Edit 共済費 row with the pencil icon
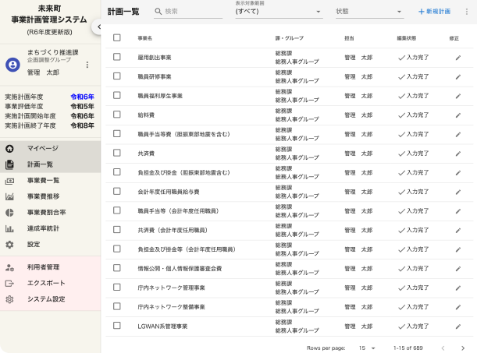The width and height of the screenshot is (477, 353). 458,154
